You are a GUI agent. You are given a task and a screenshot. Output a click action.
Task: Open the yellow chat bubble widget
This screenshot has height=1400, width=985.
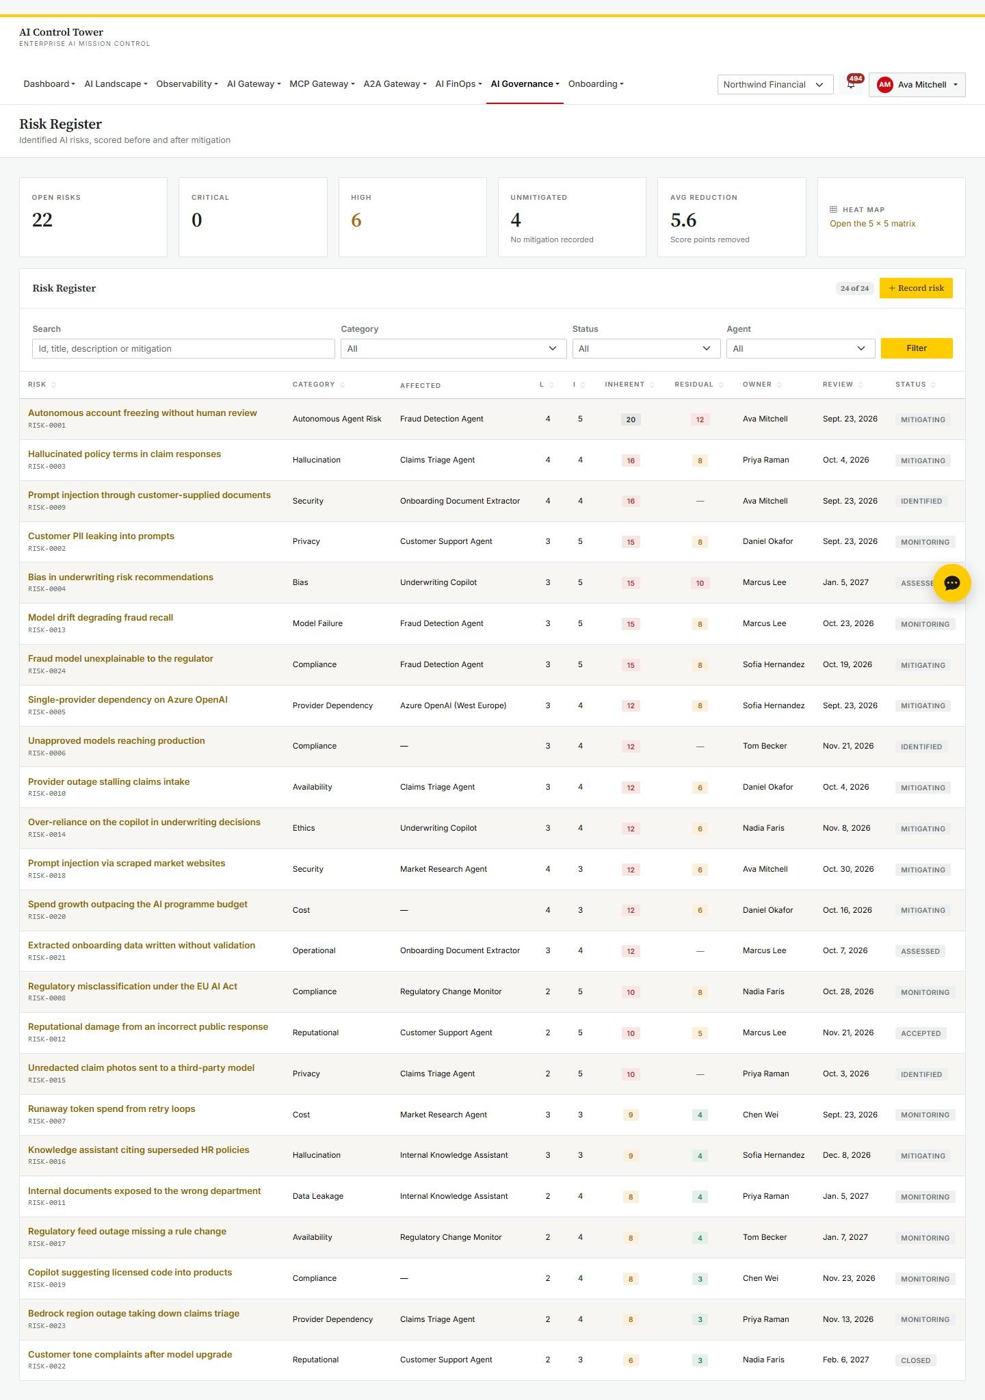(x=952, y=583)
